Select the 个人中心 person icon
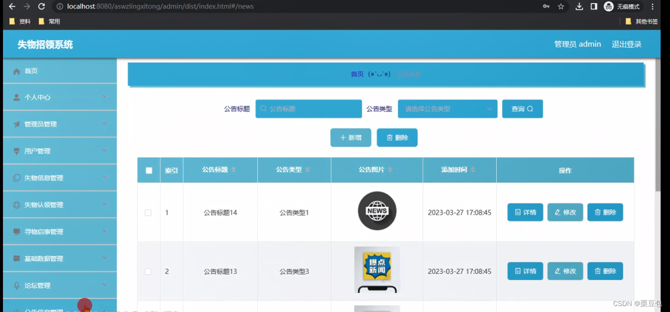This screenshot has height=312, width=670. (x=17, y=97)
